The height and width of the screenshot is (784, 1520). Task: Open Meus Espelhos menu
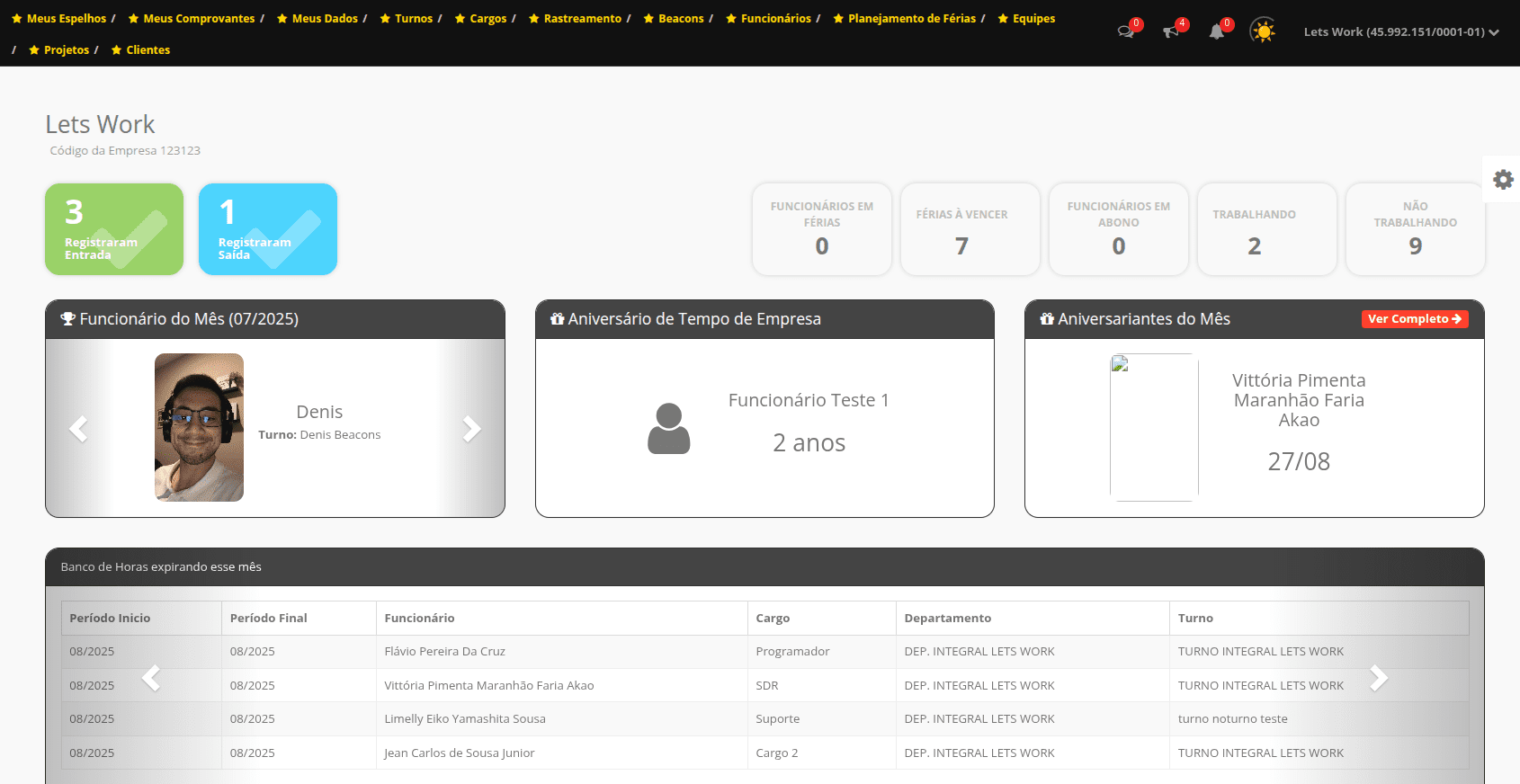(58, 18)
